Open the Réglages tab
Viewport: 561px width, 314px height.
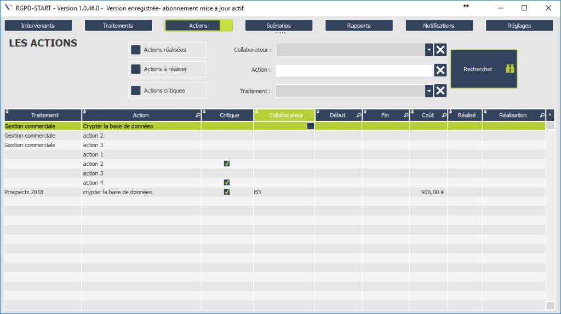point(519,26)
